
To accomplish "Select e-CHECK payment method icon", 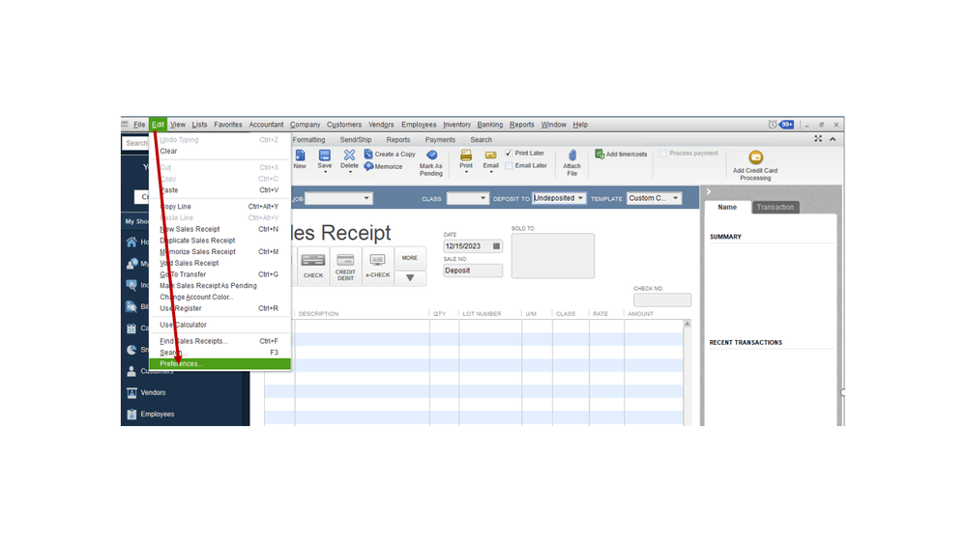I will 378,261.
